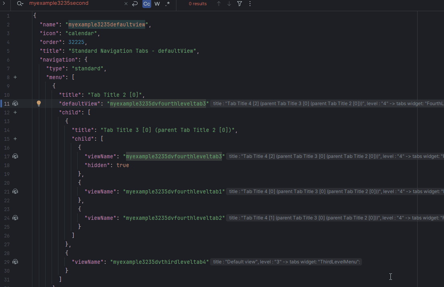Click the "Default view" inlay hint on line 29
444x287 pixels.
pos(286,262)
